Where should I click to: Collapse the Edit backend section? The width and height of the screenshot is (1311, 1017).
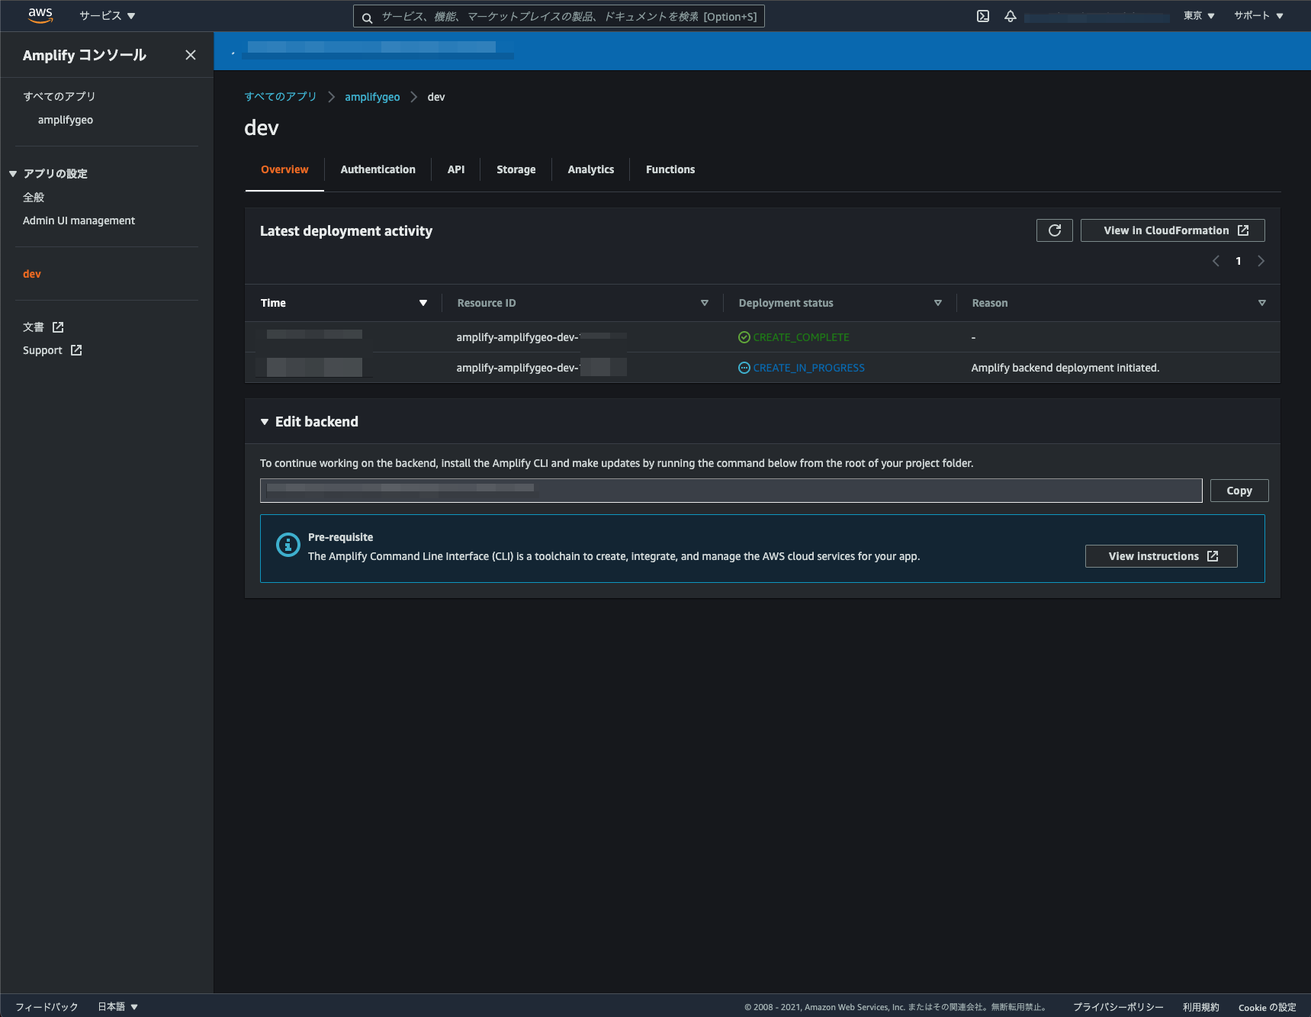tap(265, 422)
